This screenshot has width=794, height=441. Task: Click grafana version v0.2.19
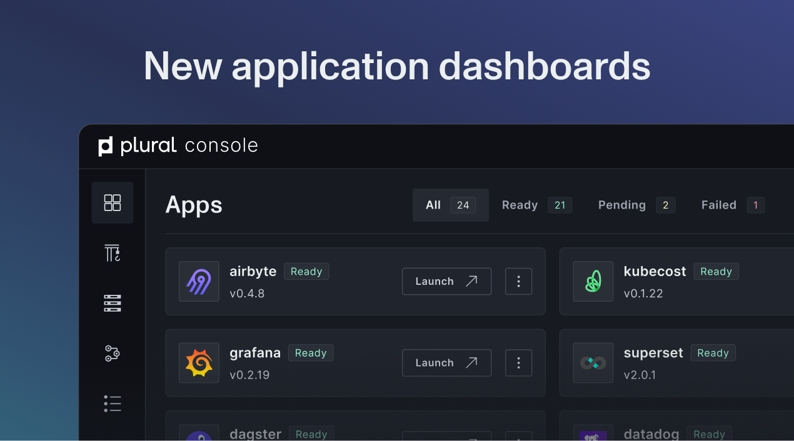coord(249,375)
